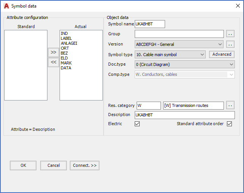Click the << move attribute button
244x193 pixels.
tap(54, 62)
